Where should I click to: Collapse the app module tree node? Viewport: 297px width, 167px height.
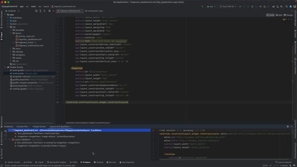pos(5,14)
